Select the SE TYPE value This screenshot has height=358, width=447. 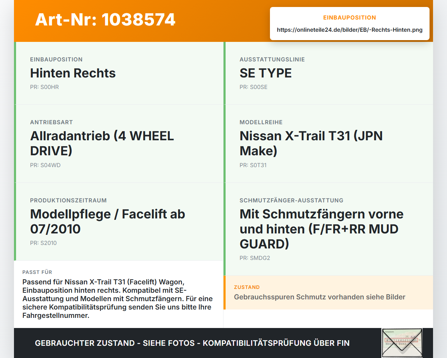coord(265,73)
